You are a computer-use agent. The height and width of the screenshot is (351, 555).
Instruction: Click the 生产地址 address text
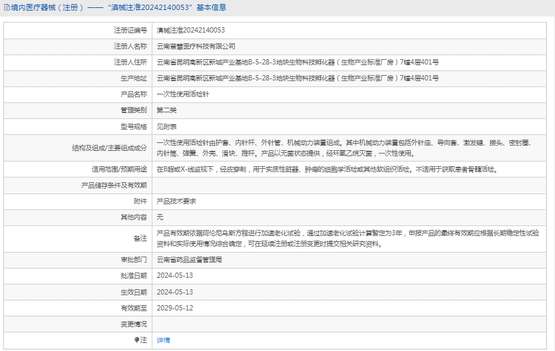coord(297,78)
